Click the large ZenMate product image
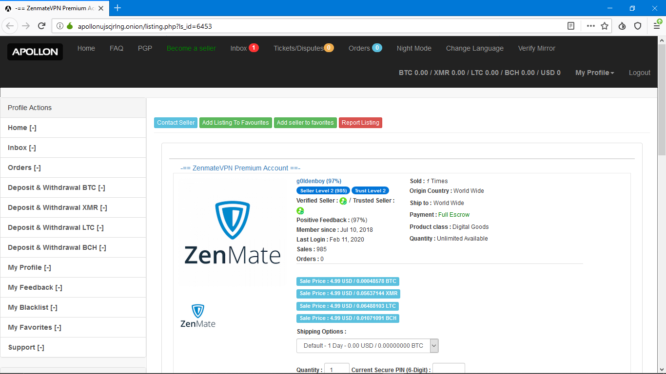Screen dimensions: 666x374 232,232
